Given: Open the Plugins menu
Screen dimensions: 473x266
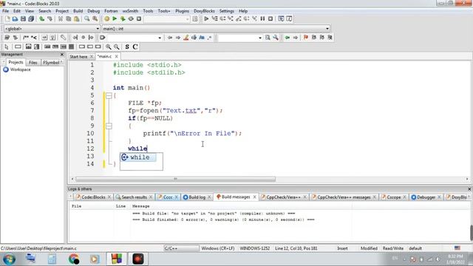Looking at the screenshot, I should coord(183,11).
